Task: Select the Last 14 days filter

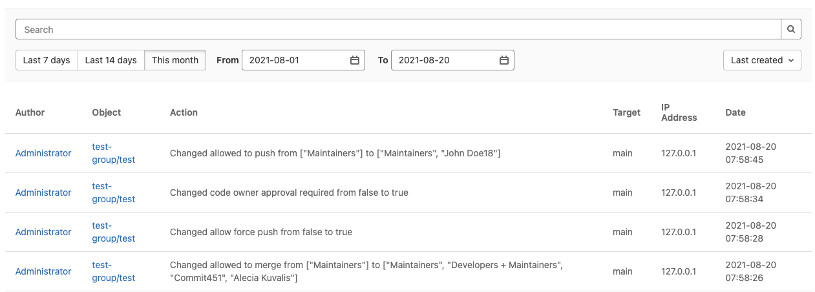Action: [x=111, y=60]
